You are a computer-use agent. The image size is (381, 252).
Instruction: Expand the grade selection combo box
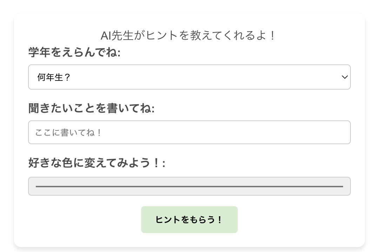click(189, 77)
